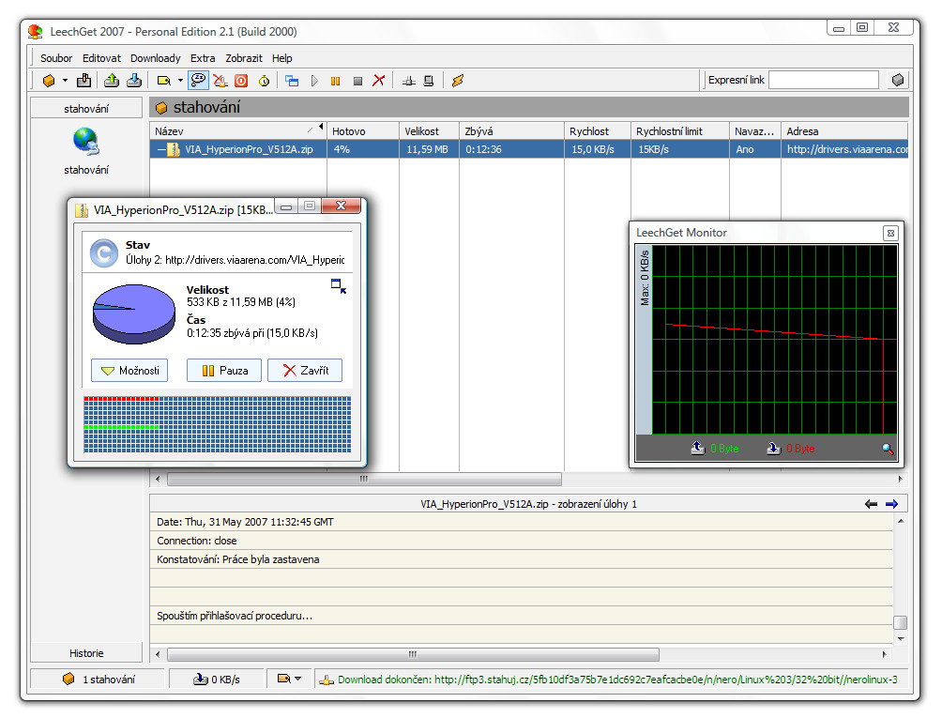Image resolution: width=942 pixels, height=718 pixels.
Task: Sort list by Velikost column header
Action: tap(429, 131)
